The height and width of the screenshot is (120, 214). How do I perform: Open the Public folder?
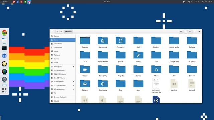[x=138, y=56]
